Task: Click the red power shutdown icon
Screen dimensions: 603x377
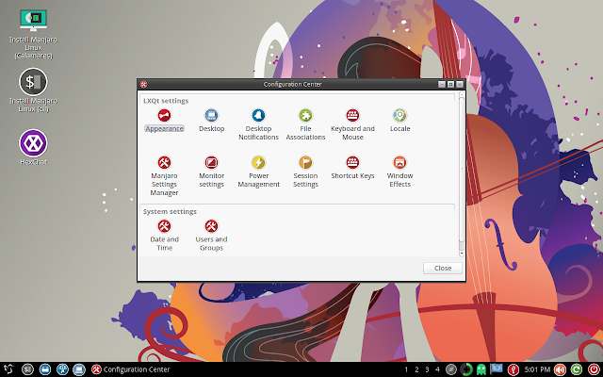Action: point(594,369)
